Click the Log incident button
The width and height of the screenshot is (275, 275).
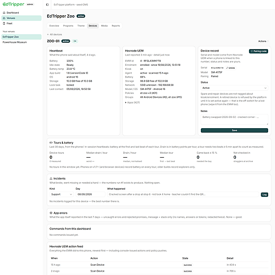point(265,194)
